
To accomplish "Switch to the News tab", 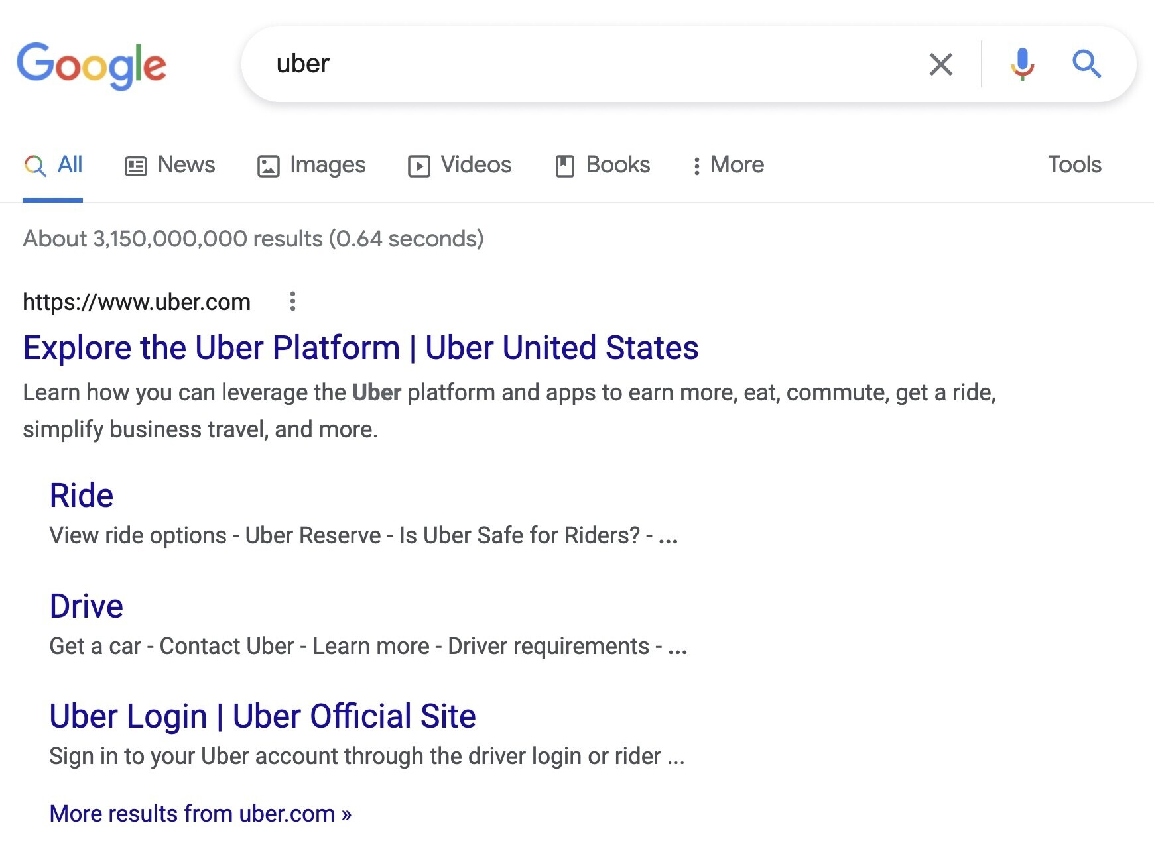I will [170, 164].
